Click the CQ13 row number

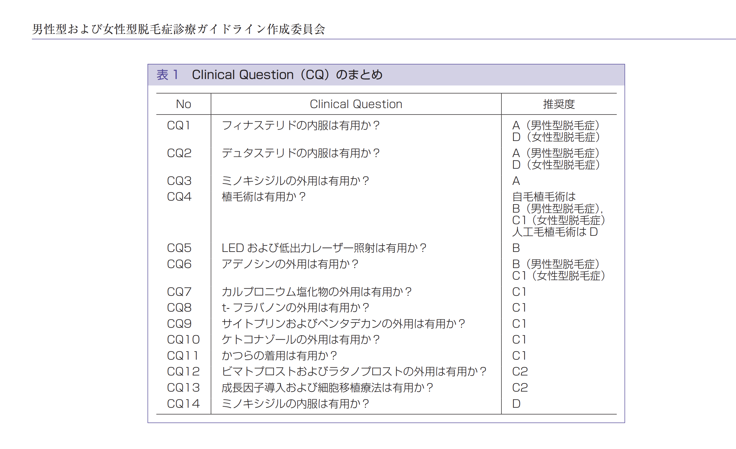coord(183,388)
